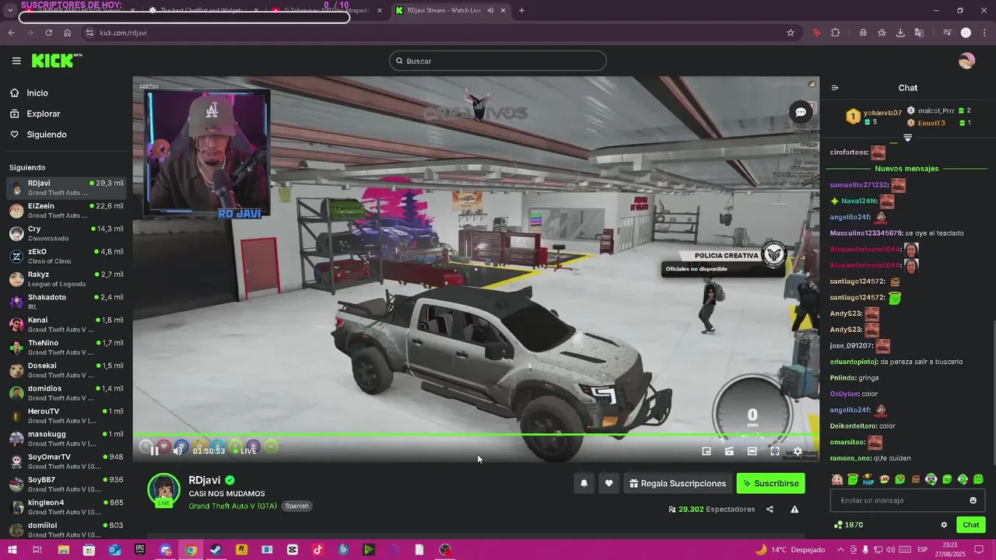
Task: Mute the RDjavi tab audio icon
Action: pos(490,10)
